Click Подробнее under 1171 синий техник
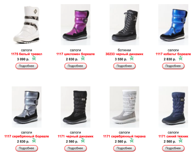The width and height of the screenshot is (195, 158). (173, 148)
